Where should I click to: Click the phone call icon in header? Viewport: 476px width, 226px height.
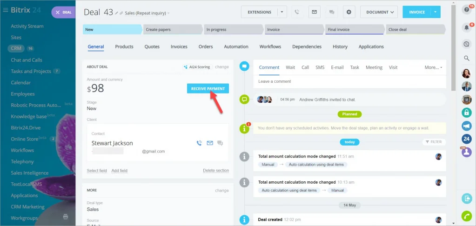point(297,12)
